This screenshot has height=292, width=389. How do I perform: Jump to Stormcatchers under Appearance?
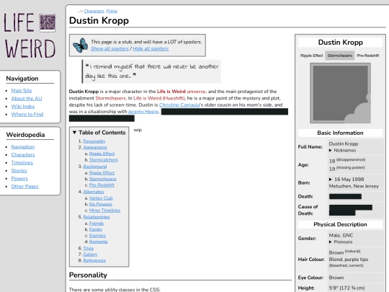[x=104, y=160]
